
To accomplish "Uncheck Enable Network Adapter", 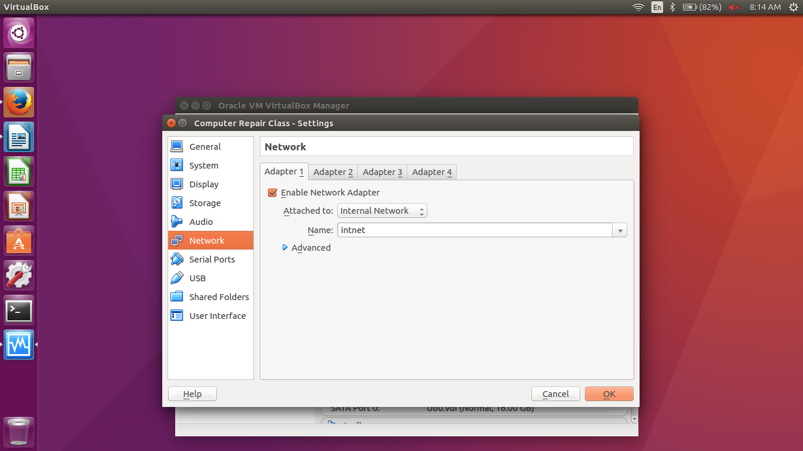I will pos(272,193).
